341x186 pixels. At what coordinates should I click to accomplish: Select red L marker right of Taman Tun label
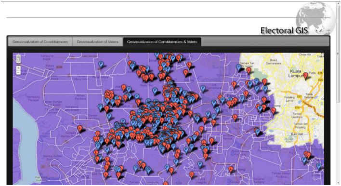tap(249, 70)
